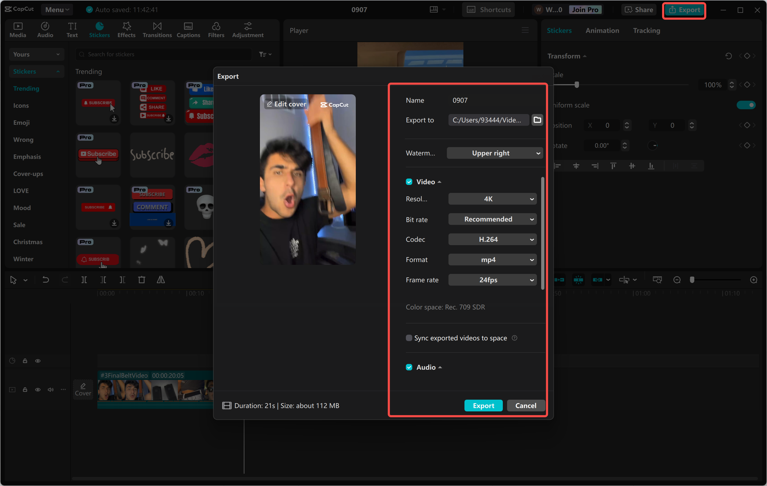Image resolution: width=767 pixels, height=486 pixels.
Task: Open the Watermark Upper right dropdown
Action: [494, 153]
